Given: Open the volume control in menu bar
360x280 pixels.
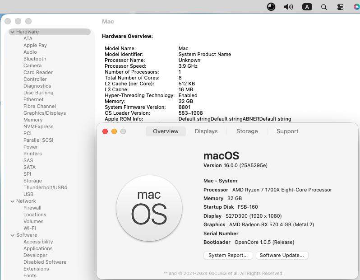Looking at the screenshot, I should [x=288, y=7].
